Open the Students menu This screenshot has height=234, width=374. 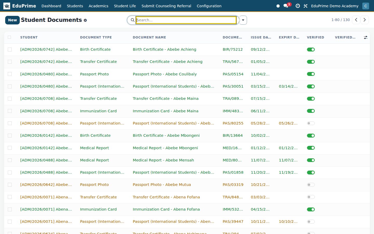[75, 6]
